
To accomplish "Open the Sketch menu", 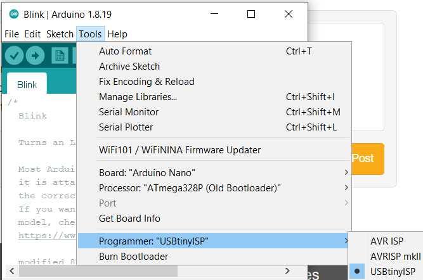I will click(60, 34).
